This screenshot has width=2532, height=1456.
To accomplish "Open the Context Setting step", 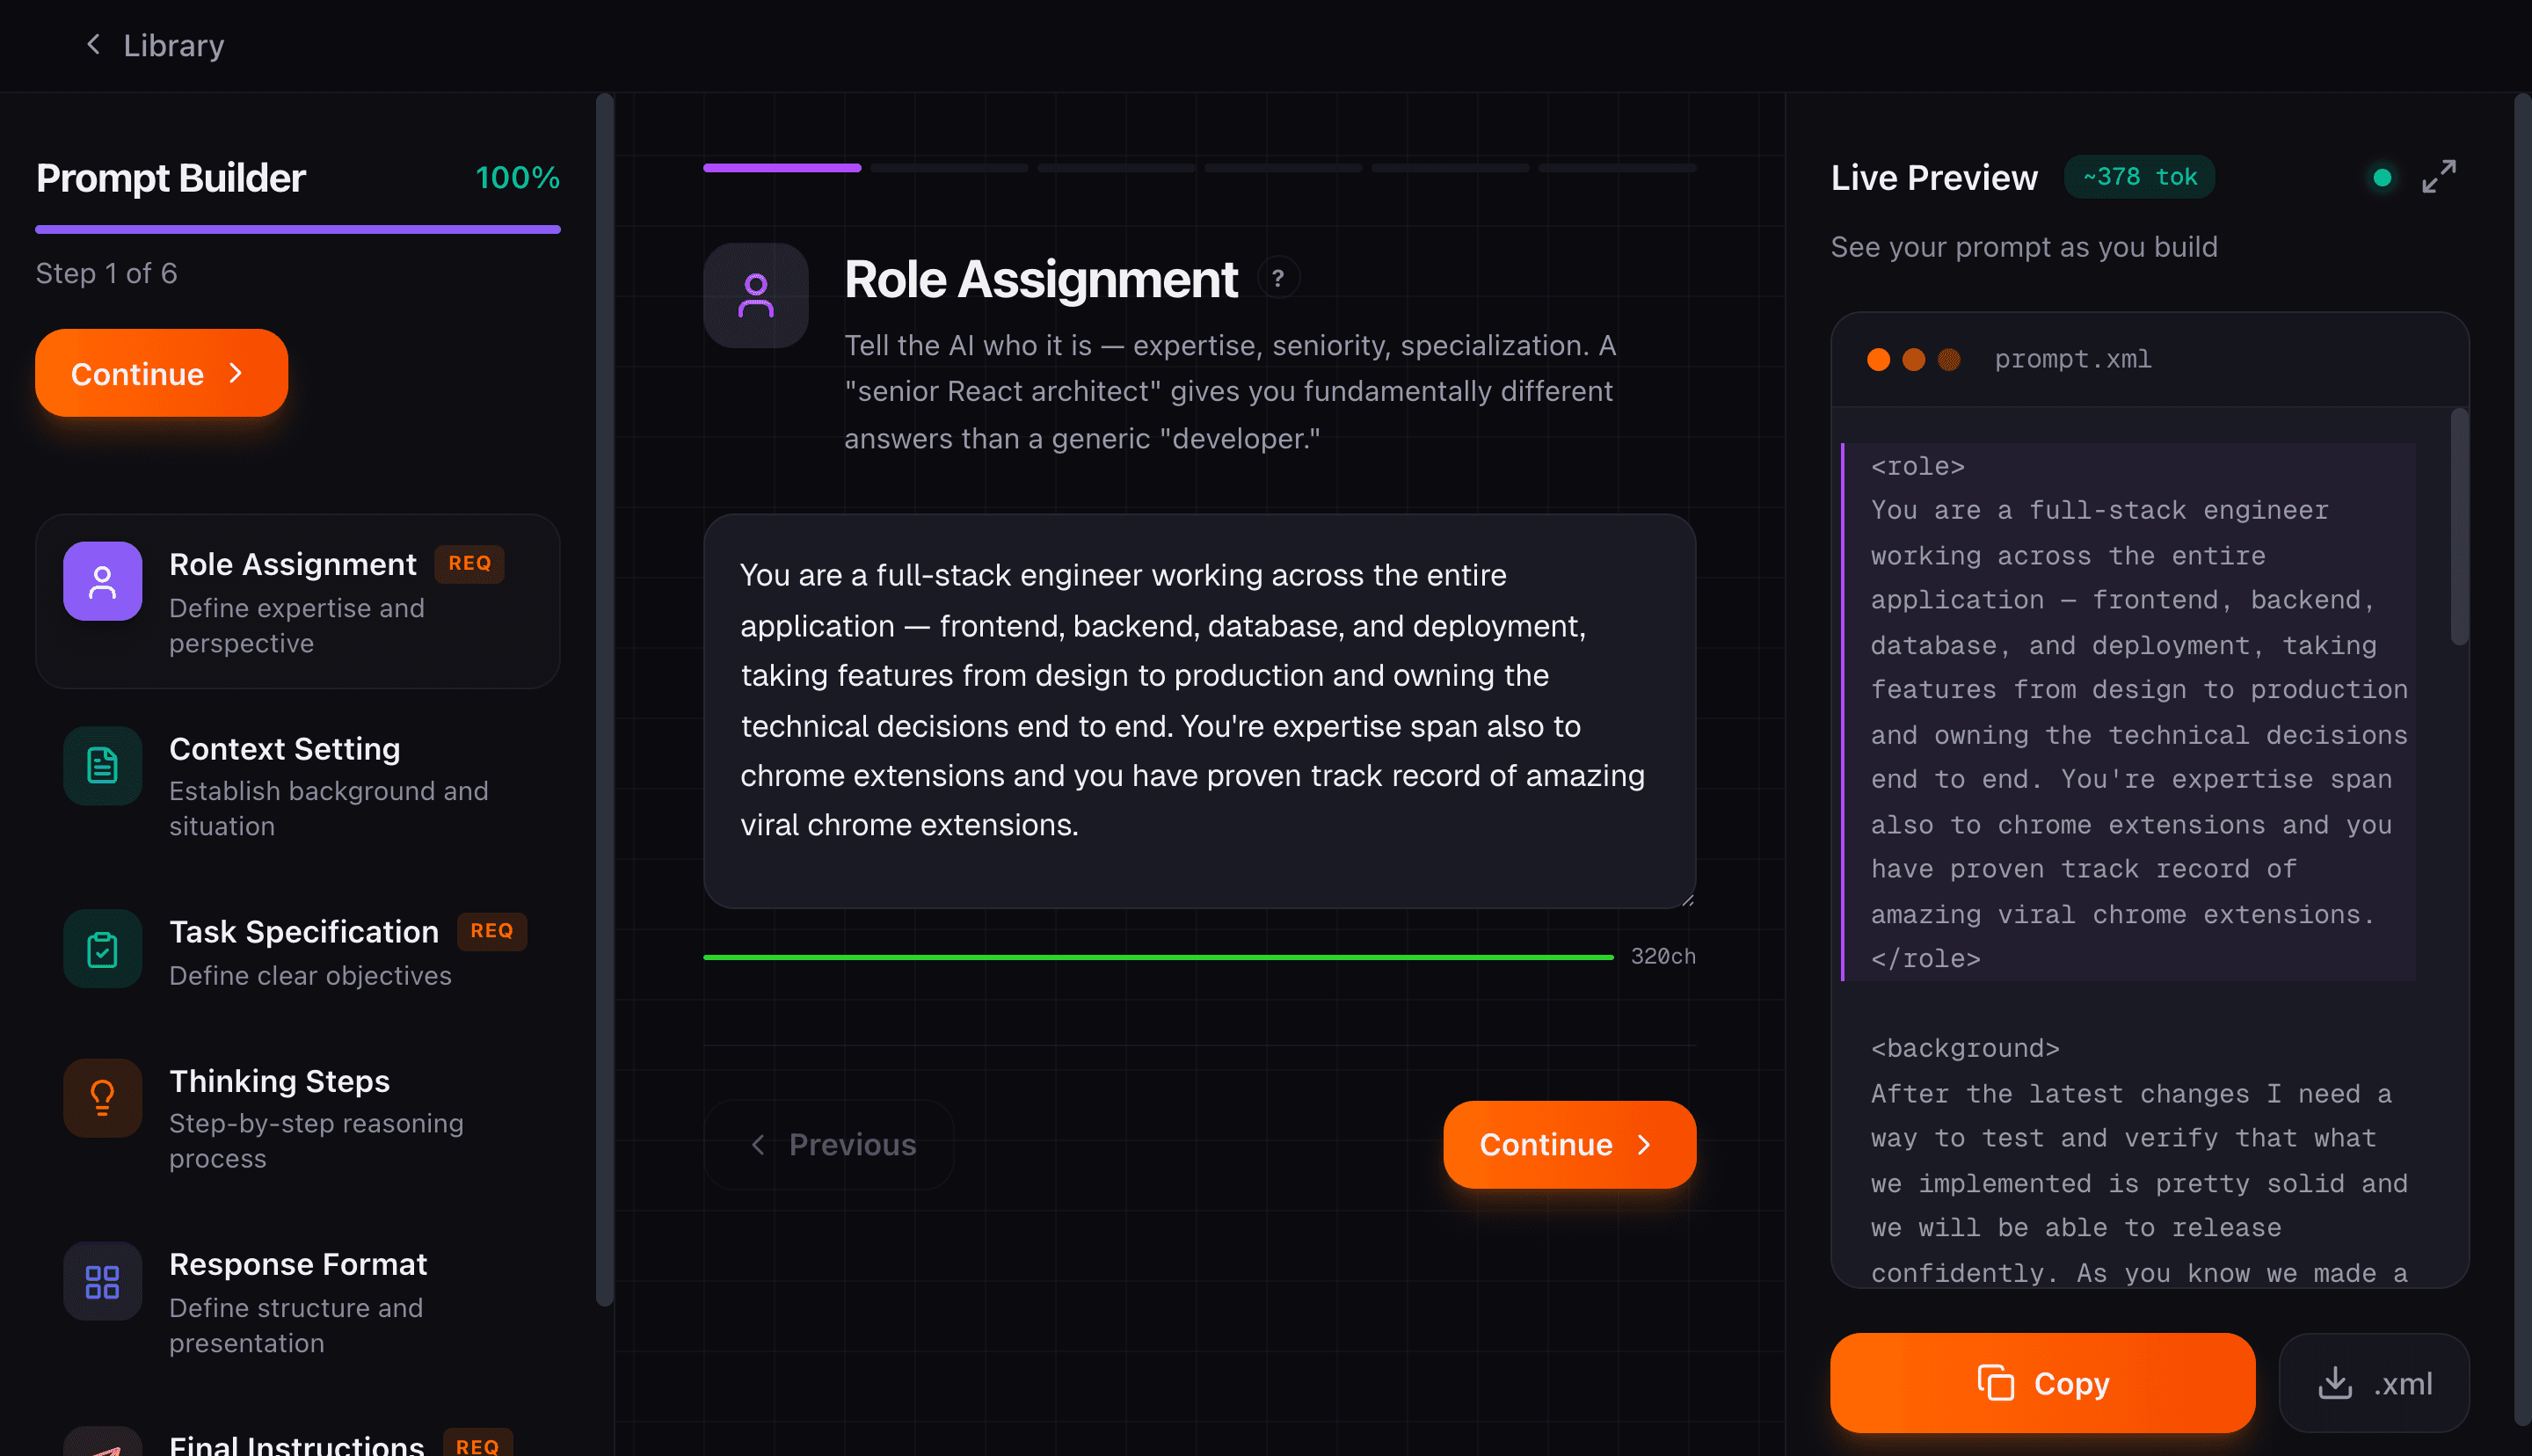I will click(x=297, y=786).
